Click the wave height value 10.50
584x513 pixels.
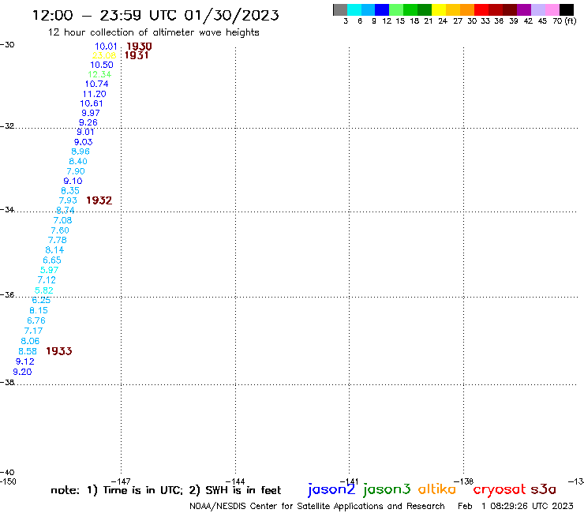pyautogui.click(x=102, y=65)
